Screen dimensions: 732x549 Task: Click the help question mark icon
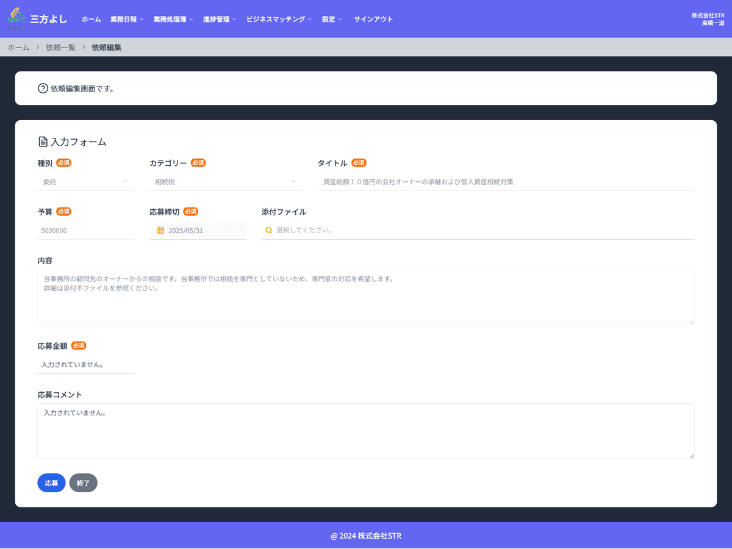point(43,88)
